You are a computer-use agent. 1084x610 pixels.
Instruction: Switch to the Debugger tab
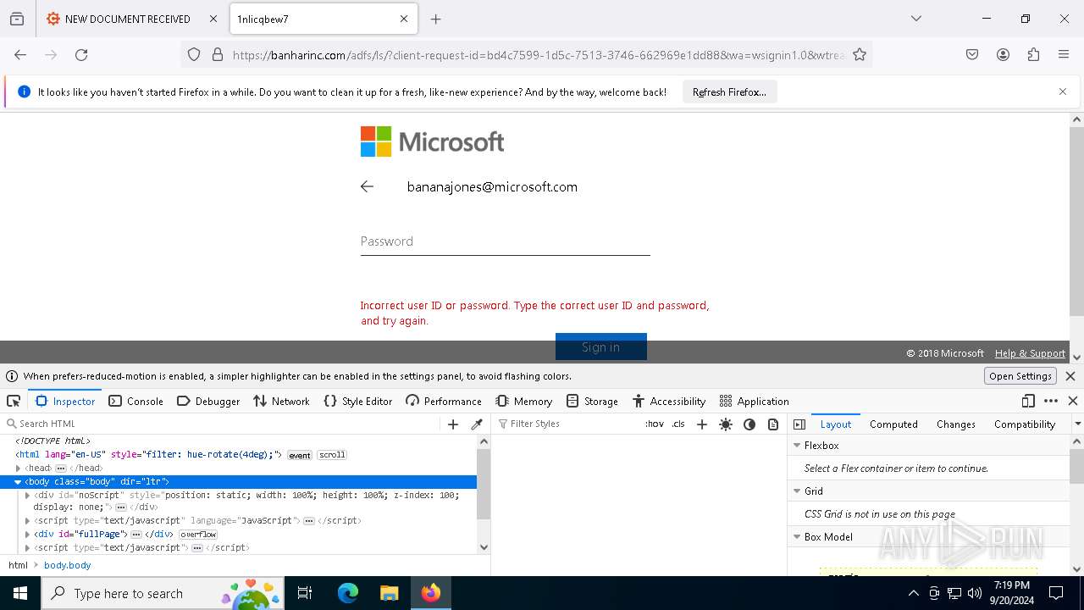[x=208, y=401]
